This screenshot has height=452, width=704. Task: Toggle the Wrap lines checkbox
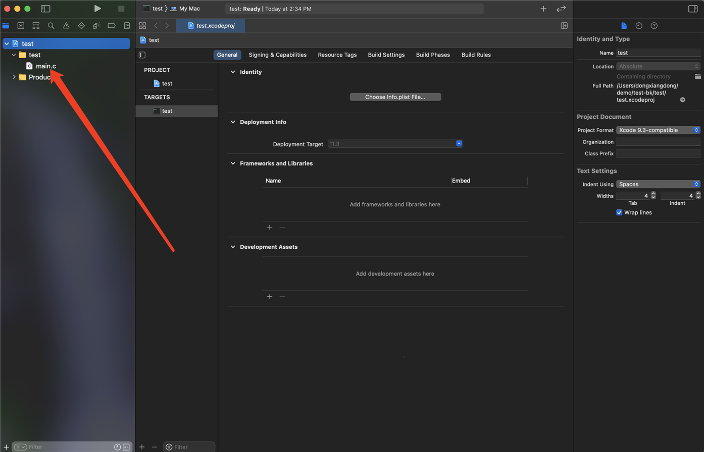(619, 213)
